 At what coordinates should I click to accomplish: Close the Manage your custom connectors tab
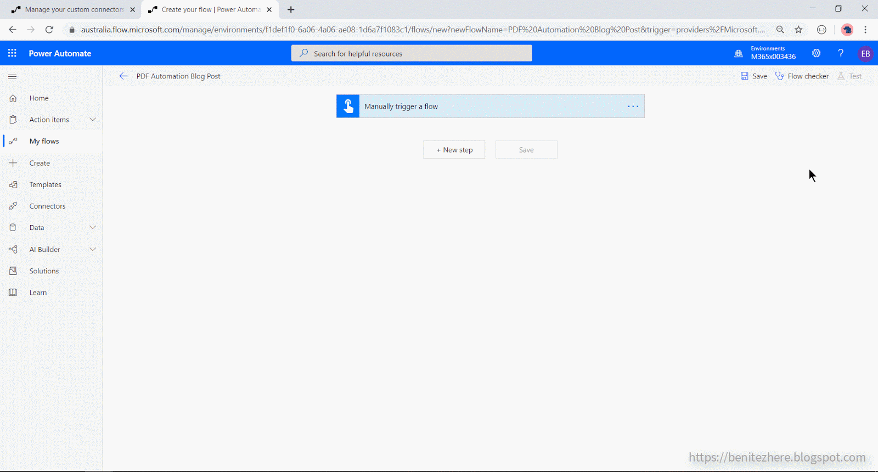point(132,9)
